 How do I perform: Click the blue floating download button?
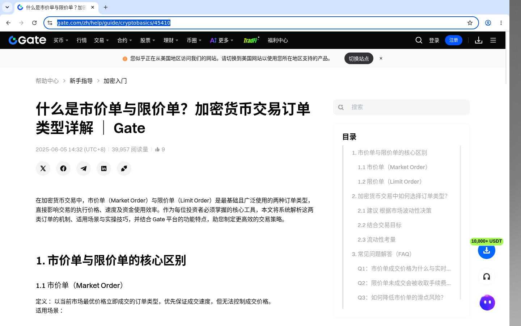487,251
